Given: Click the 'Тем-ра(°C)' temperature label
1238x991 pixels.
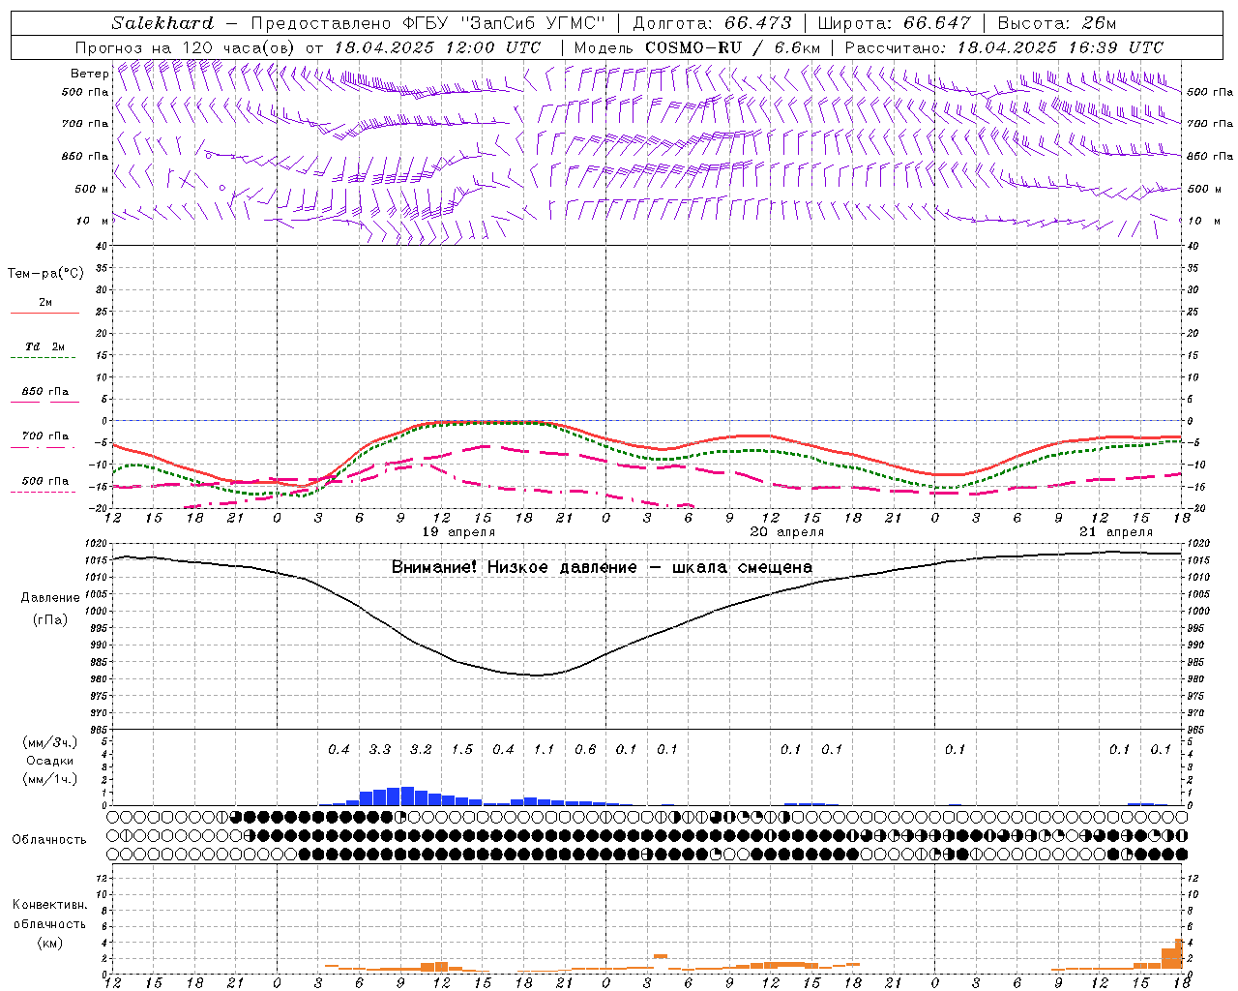Looking at the screenshot, I should 45,274.
